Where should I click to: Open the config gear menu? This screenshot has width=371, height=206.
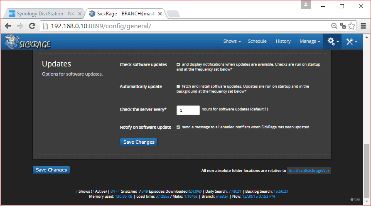click(x=332, y=42)
